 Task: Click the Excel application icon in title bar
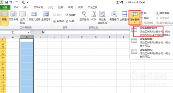tap(1, 2)
